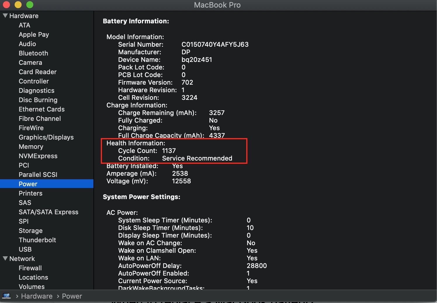This screenshot has width=437, height=303.
Task: Open Storage information
Action: [31, 231]
